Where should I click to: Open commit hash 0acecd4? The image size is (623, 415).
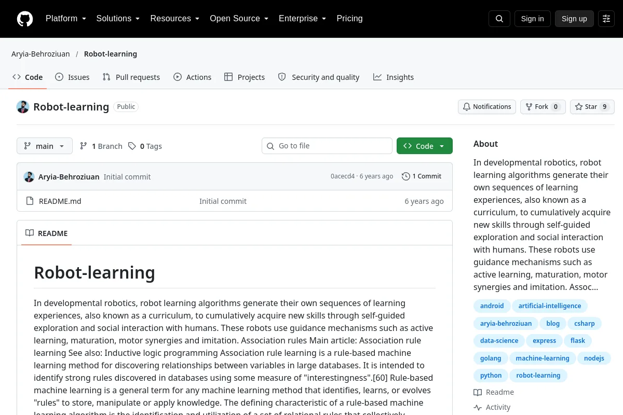click(x=343, y=176)
